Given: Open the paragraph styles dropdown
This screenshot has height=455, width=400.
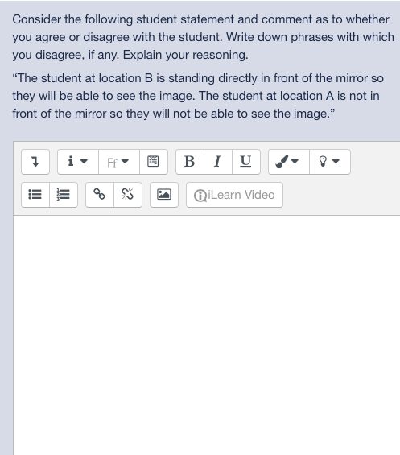Looking at the screenshot, I should click(78, 162).
